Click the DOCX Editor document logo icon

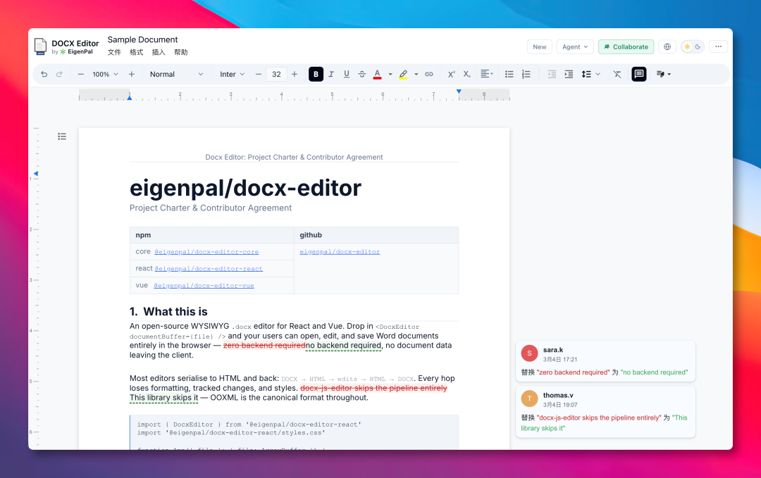[41, 46]
